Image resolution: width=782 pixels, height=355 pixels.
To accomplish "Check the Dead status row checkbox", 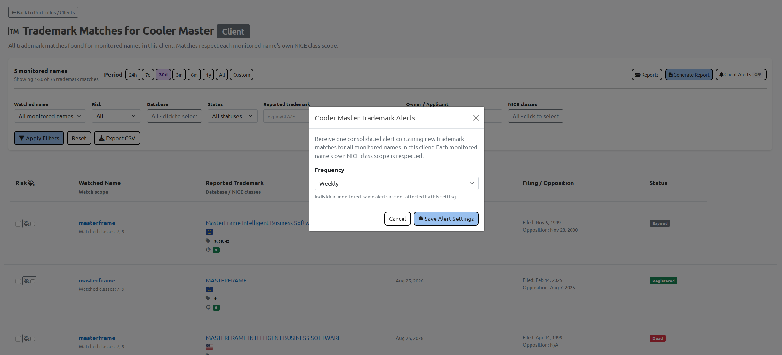I will coord(18,339).
